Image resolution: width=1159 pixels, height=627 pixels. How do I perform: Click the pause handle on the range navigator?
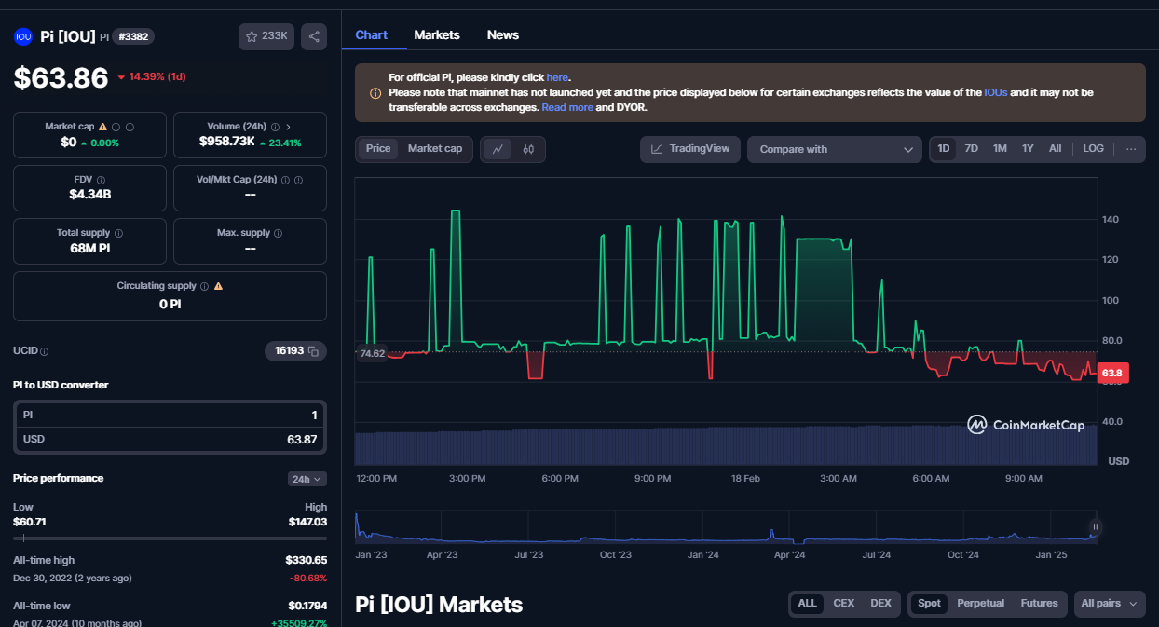[1096, 526]
